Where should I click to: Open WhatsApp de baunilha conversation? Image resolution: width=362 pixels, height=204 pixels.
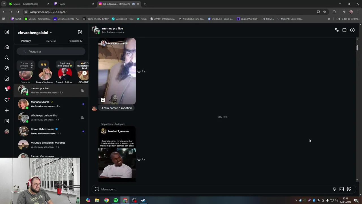pyautogui.click(x=51, y=118)
